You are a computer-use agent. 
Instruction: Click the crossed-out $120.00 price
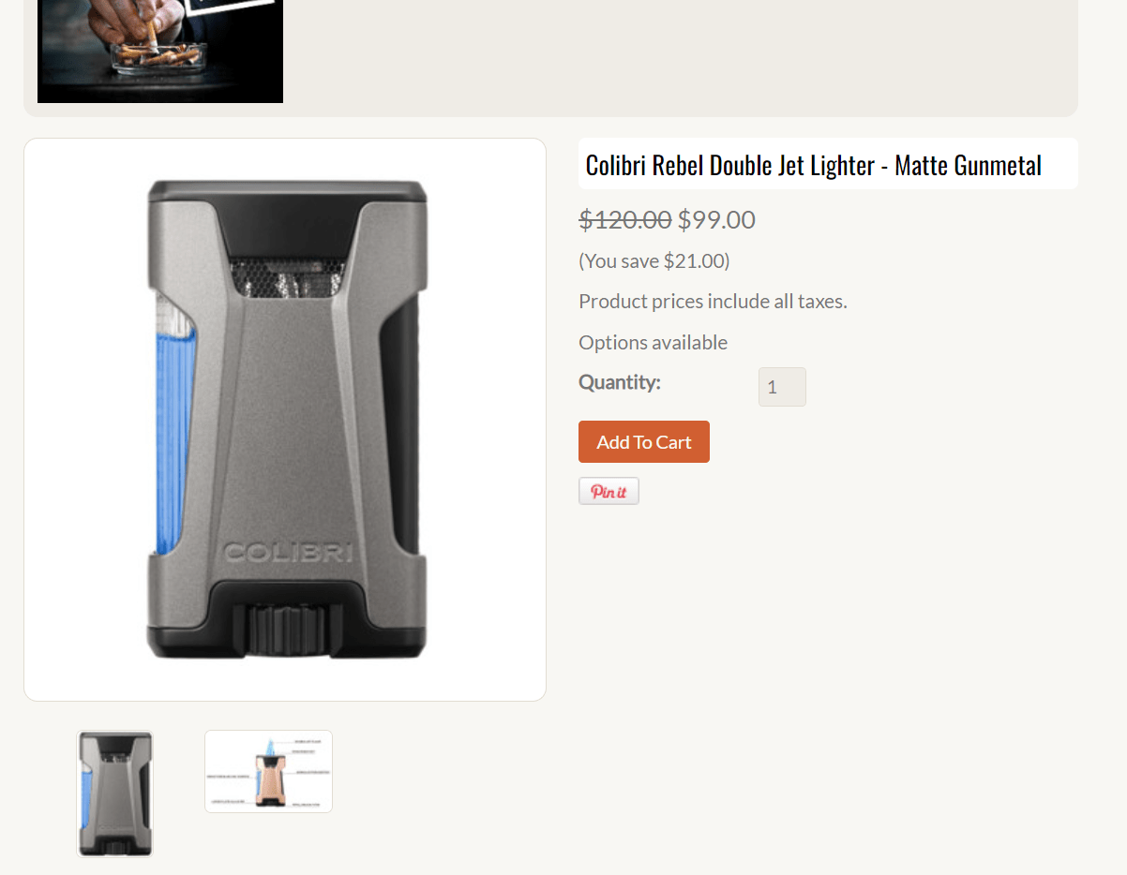624,219
